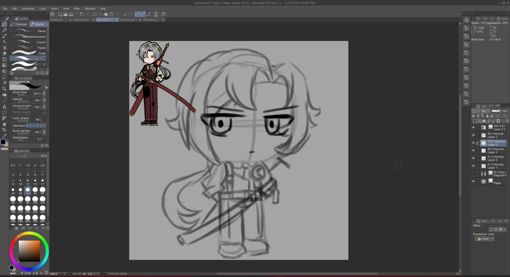
Task: Open the File menu
Action: (6, 8)
